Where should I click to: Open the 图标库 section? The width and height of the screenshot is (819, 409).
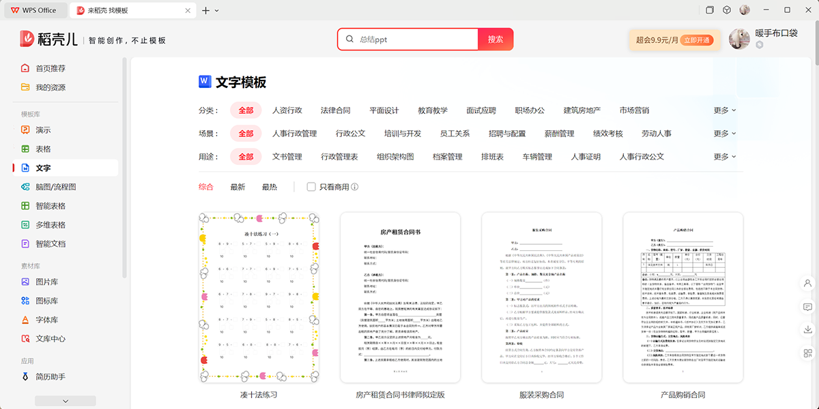point(43,300)
